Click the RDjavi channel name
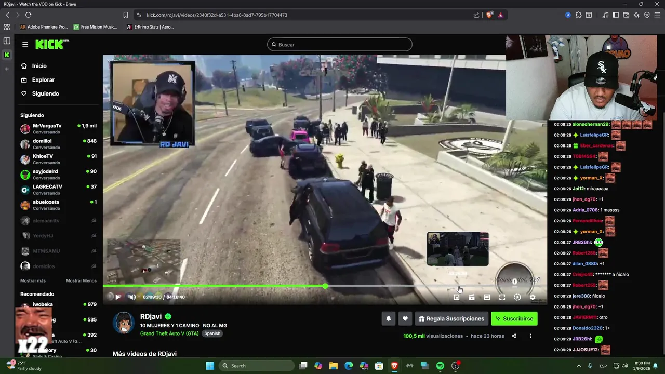 coord(151,316)
